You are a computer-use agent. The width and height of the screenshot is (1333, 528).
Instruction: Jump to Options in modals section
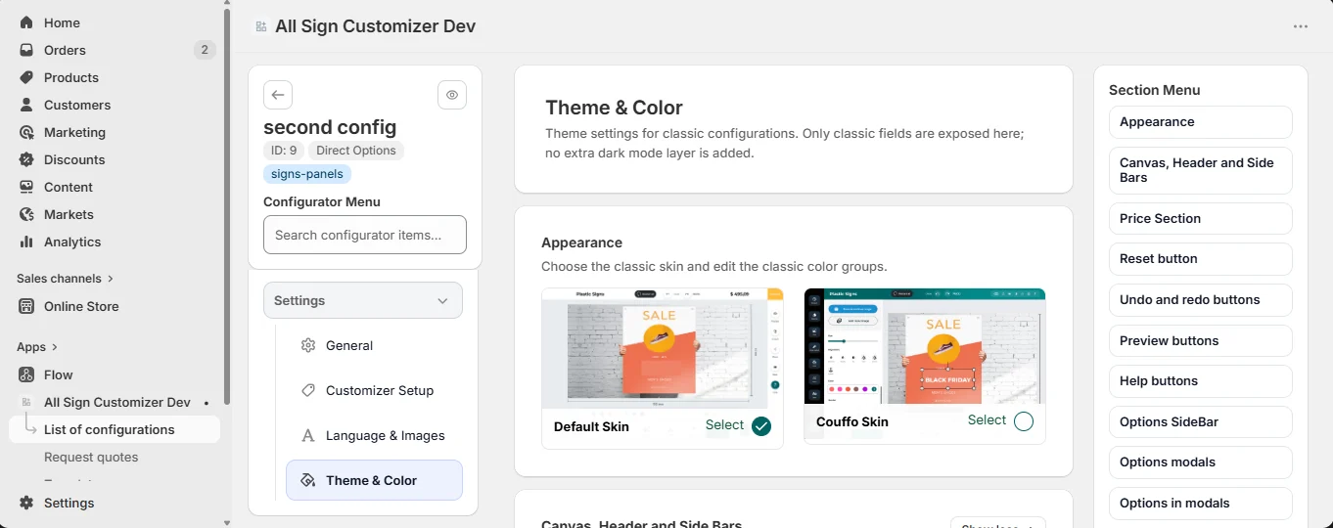[1200, 503]
